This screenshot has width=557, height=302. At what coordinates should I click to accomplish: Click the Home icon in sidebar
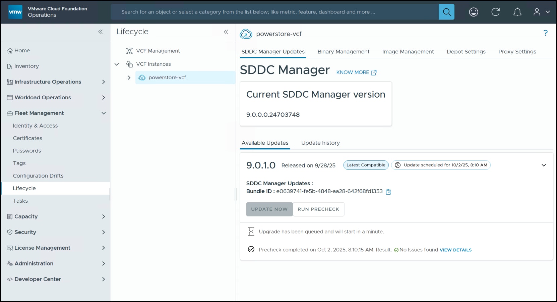[10, 51]
